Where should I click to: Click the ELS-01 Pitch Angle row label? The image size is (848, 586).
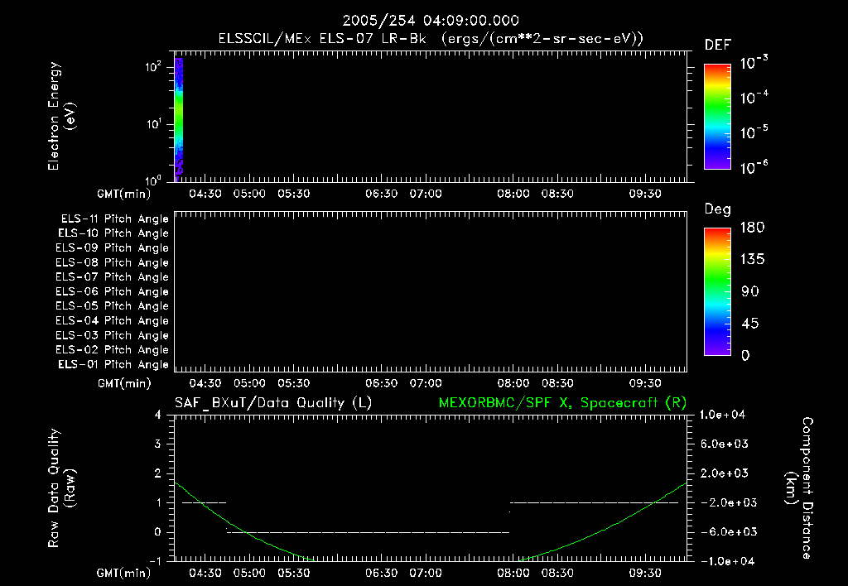pyautogui.click(x=113, y=364)
